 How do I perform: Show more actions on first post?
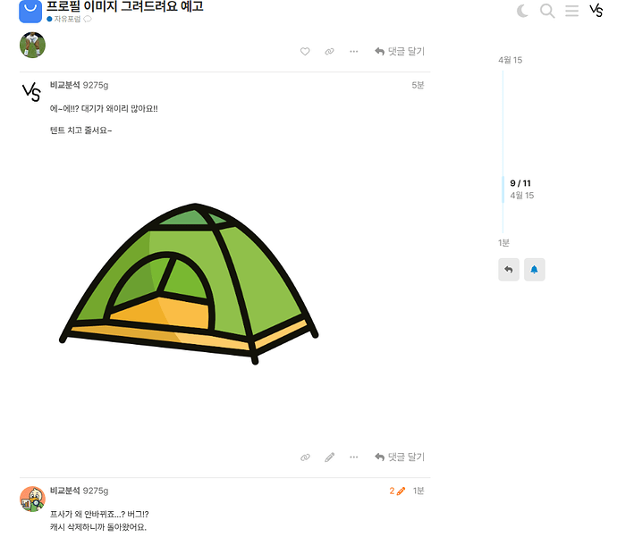(354, 52)
